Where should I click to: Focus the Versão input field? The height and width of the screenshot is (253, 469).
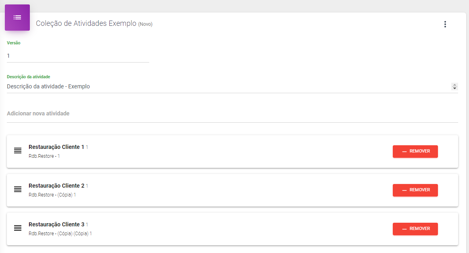point(78,56)
